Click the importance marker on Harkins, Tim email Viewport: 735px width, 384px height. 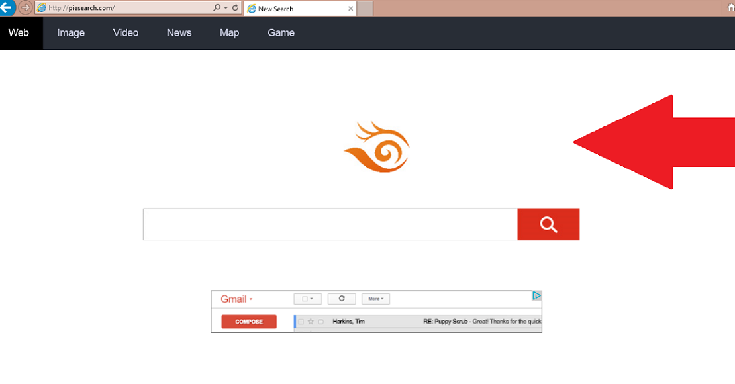[320, 322]
